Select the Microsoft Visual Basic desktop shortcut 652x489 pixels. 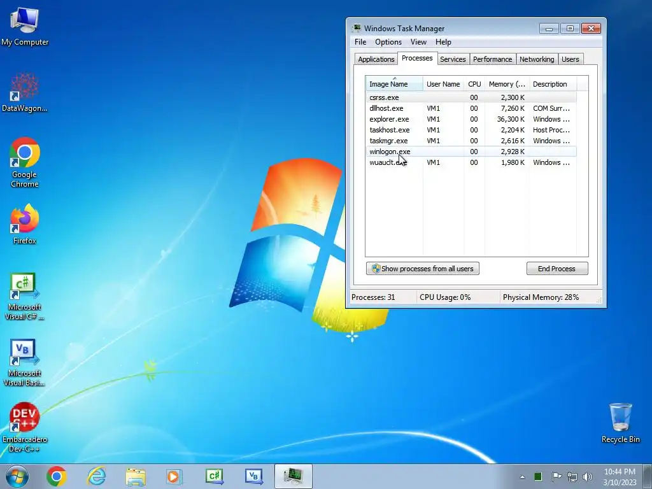[25, 362]
